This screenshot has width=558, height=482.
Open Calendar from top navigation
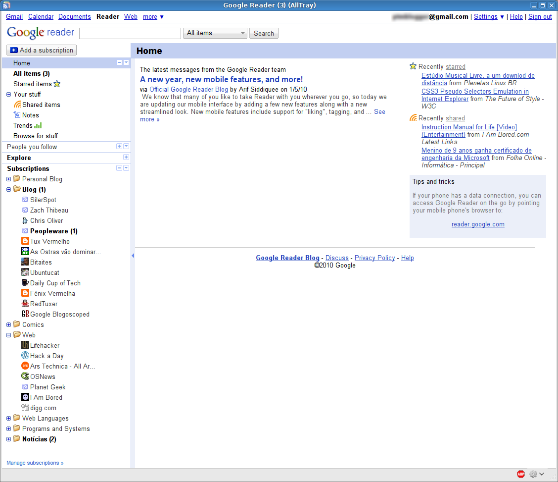tap(41, 17)
